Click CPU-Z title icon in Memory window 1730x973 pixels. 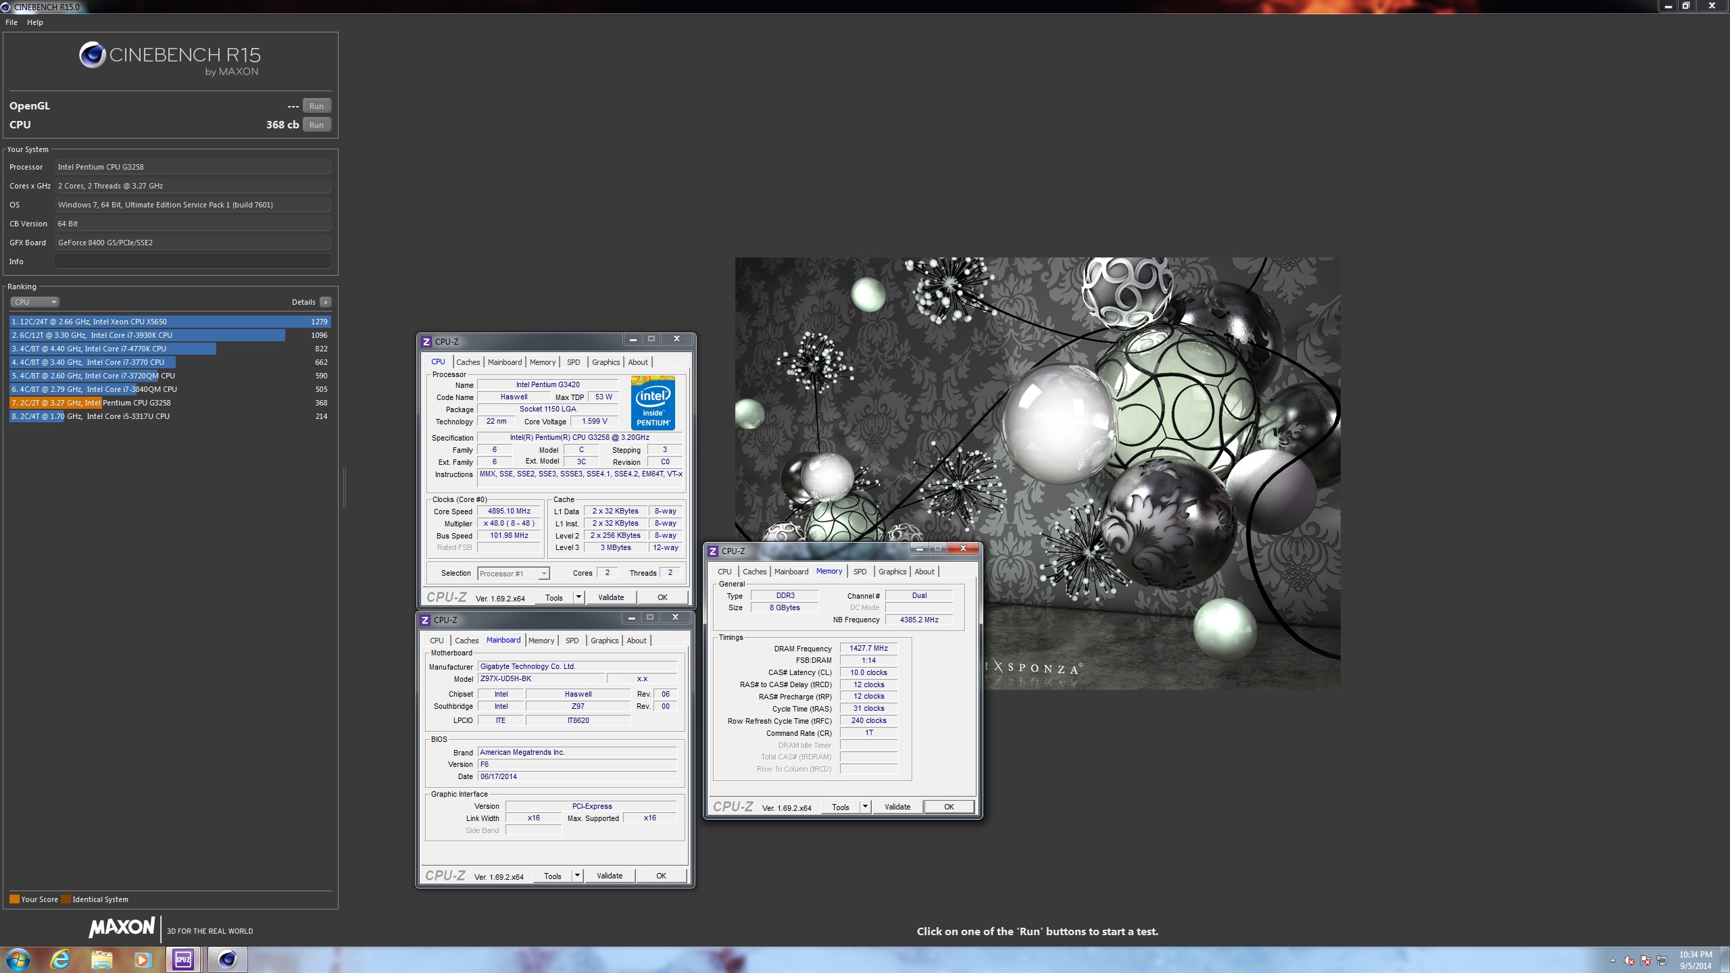pyautogui.click(x=713, y=551)
